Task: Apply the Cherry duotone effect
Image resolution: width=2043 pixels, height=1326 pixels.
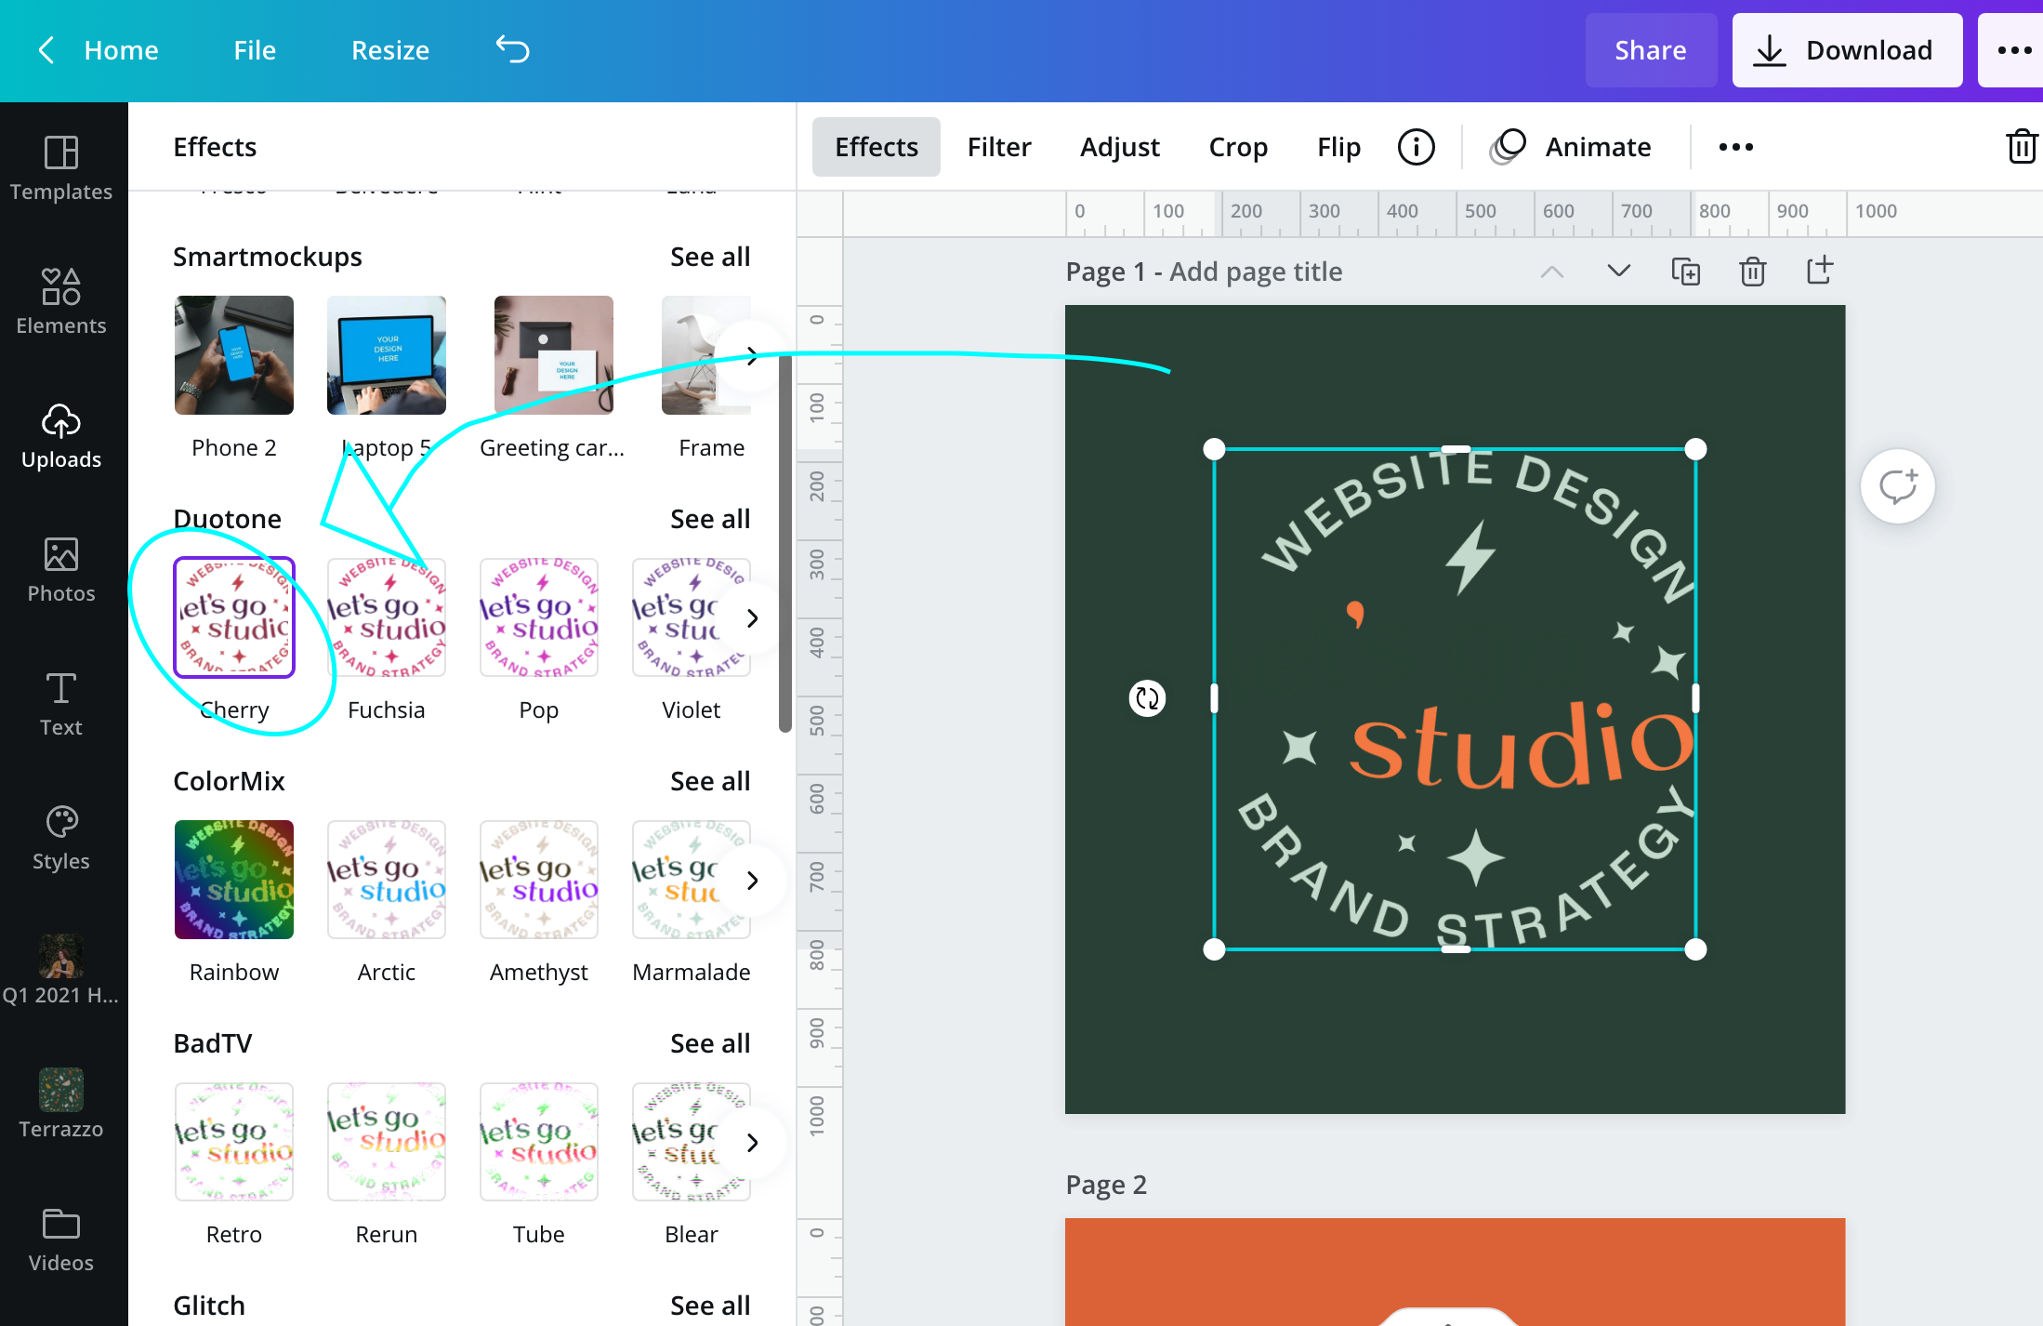Action: (234, 617)
